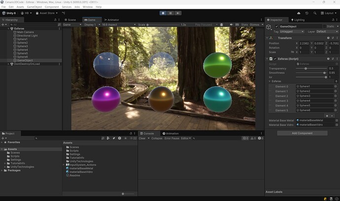
Task: Expand the TutorialInfo folder in Project tree
Action: coord(5,163)
